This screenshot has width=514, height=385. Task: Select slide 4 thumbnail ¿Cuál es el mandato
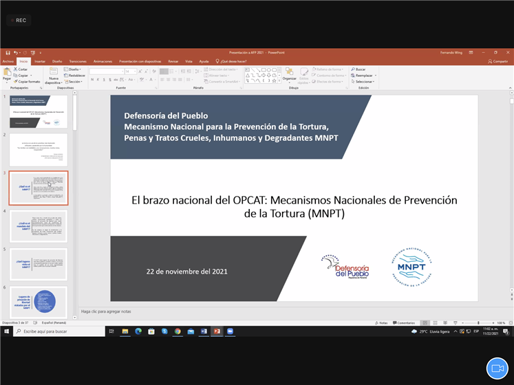[39, 226]
